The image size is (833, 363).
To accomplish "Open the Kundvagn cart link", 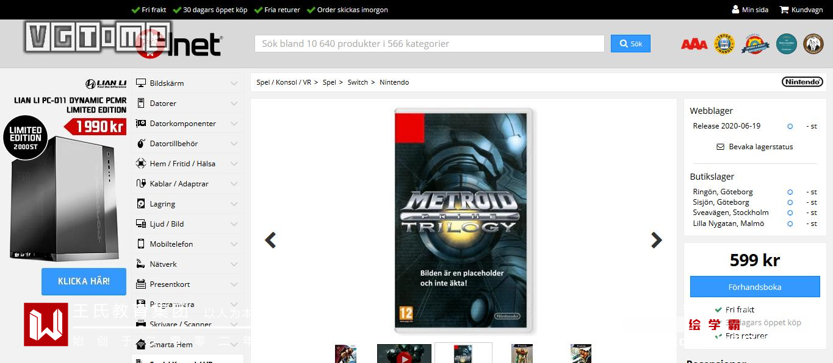I will point(801,10).
